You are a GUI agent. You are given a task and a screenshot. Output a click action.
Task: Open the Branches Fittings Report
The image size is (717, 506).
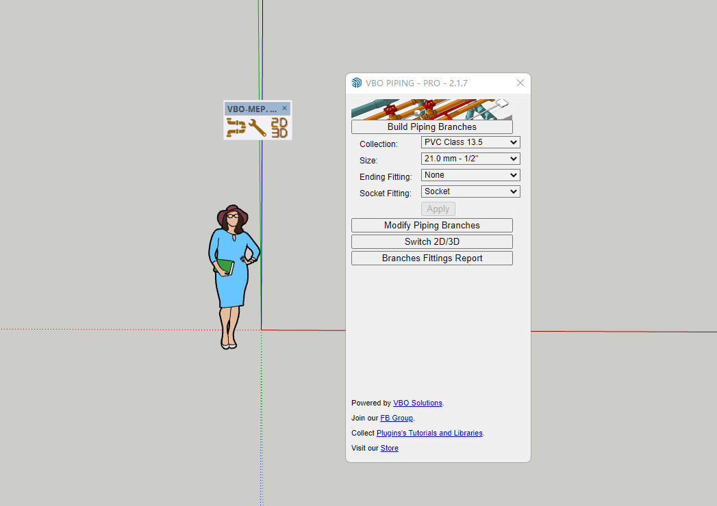pyautogui.click(x=431, y=258)
